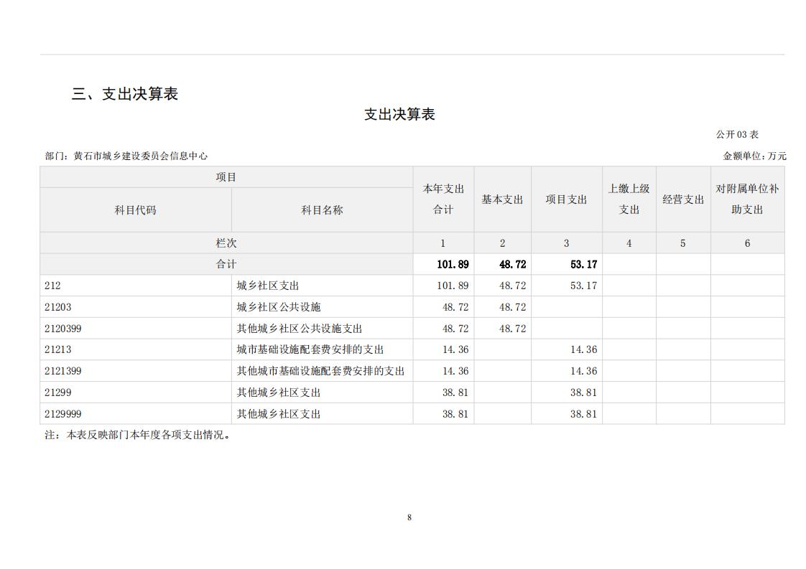Select the 金额单位:万元 text
This screenshot has width=806, height=569.
(x=754, y=156)
